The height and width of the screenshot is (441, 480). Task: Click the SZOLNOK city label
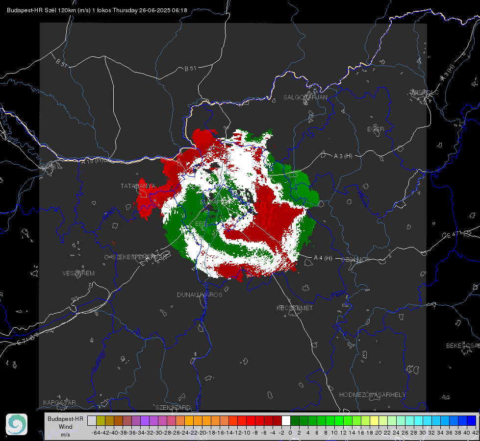[356, 260]
